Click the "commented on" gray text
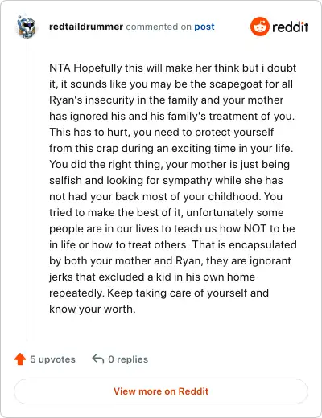 coord(159,27)
